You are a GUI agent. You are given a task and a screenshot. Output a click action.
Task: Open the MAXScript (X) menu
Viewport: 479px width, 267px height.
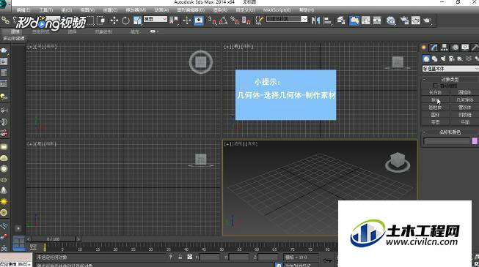pos(277,10)
